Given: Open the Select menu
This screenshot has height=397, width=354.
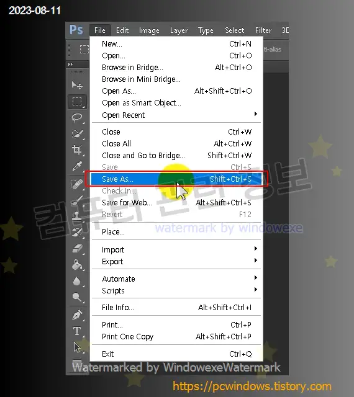Looking at the screenshot, I should tap(234, 30).
